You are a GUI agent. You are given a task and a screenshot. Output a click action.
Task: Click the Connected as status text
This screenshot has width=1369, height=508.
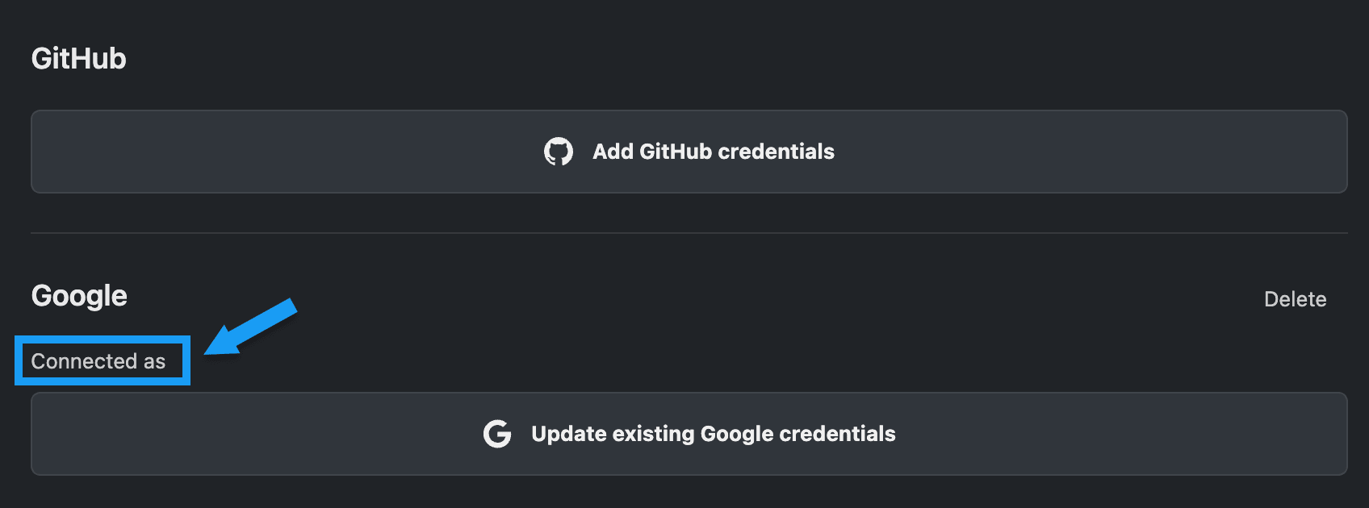click(x=98, y=361)
